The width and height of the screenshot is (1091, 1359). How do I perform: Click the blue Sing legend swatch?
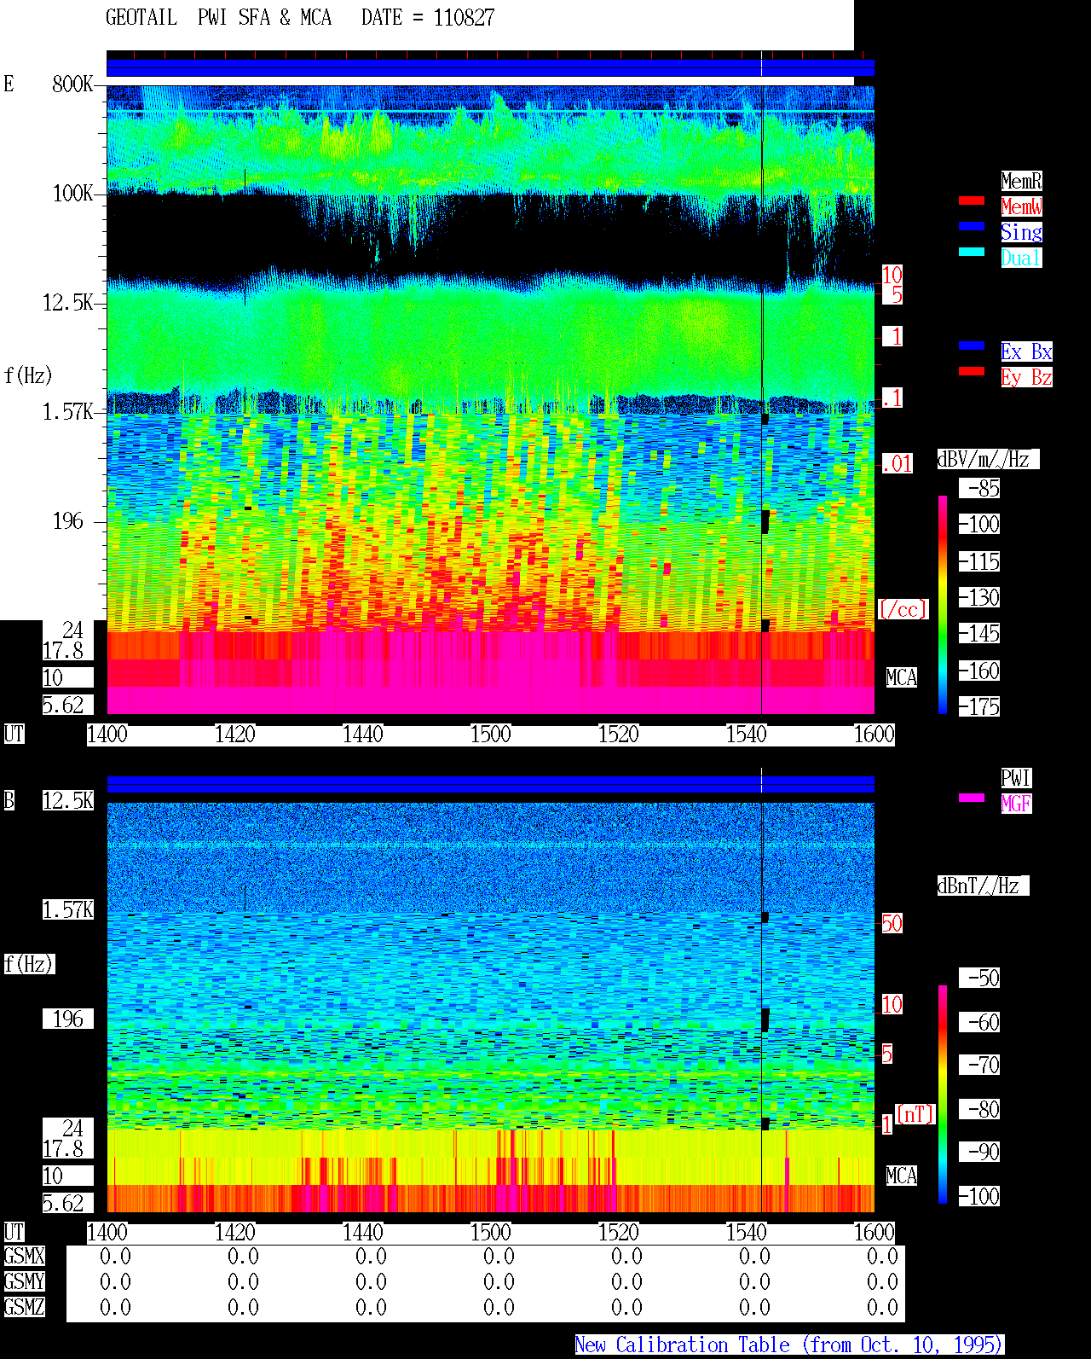[x=972, y=226]
